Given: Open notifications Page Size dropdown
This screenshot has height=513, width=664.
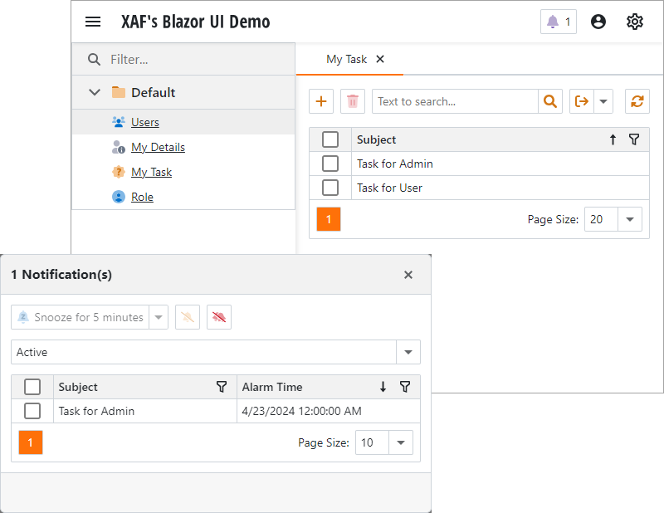Looking at the screenshot, I should click(401, 442).
